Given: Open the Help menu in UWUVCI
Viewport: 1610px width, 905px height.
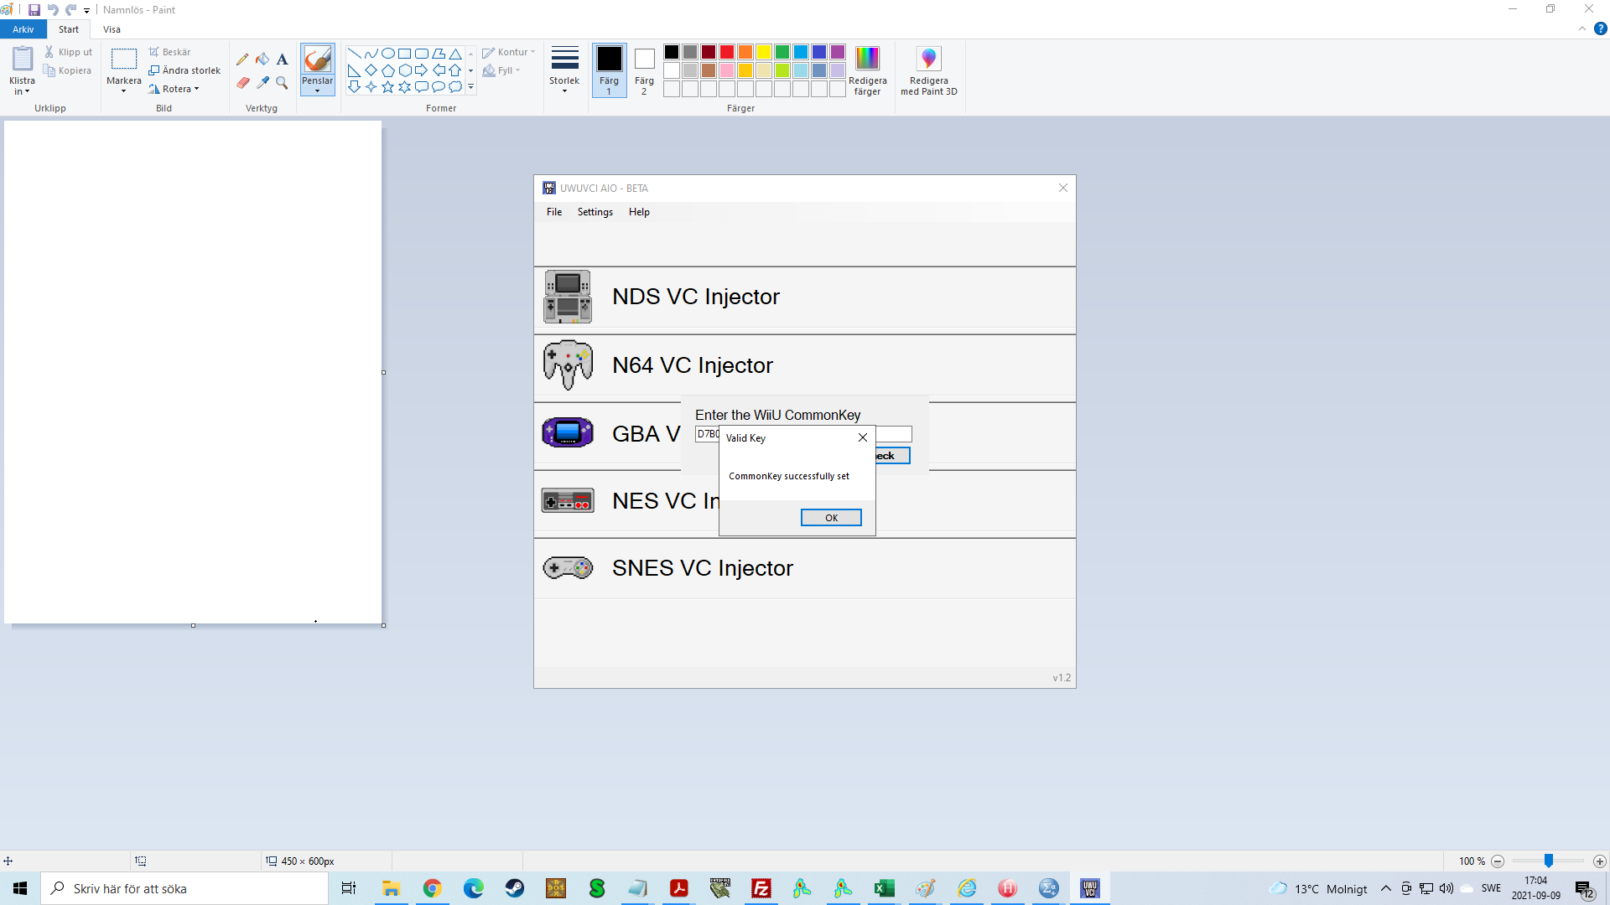Looking at the screenshot, I should [640, 212].
